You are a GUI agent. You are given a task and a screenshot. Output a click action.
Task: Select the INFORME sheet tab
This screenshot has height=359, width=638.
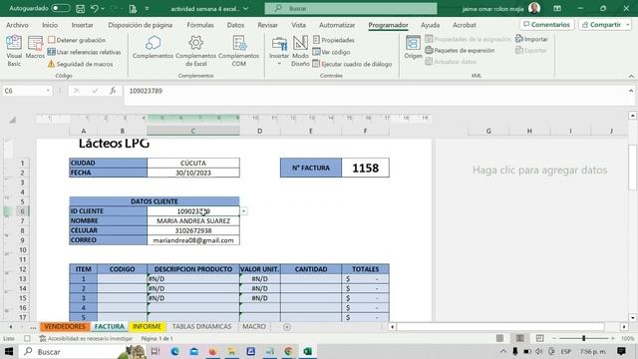(147, 326)
